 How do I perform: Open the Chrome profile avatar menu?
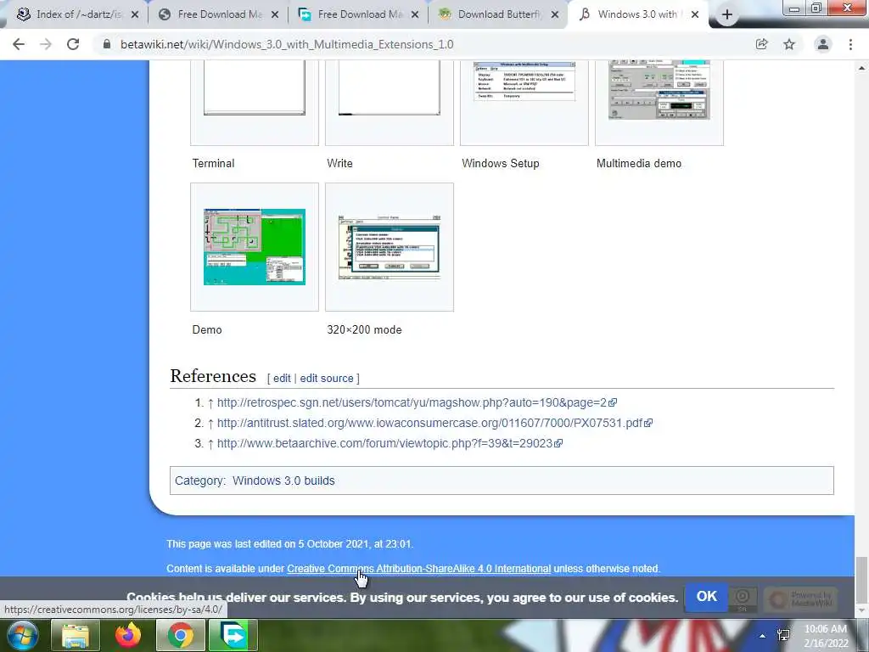[x=823, y=44]
